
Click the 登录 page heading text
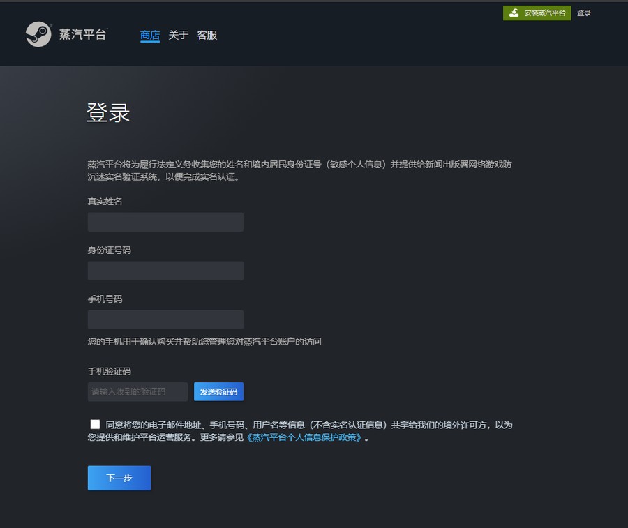(x=108, y=112)
